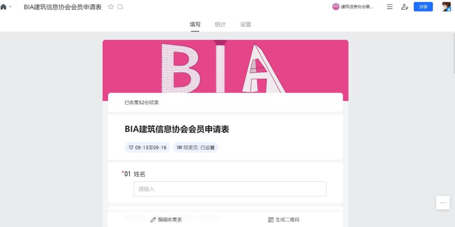Open the hamburger menu icon

[x=390, y=7]
